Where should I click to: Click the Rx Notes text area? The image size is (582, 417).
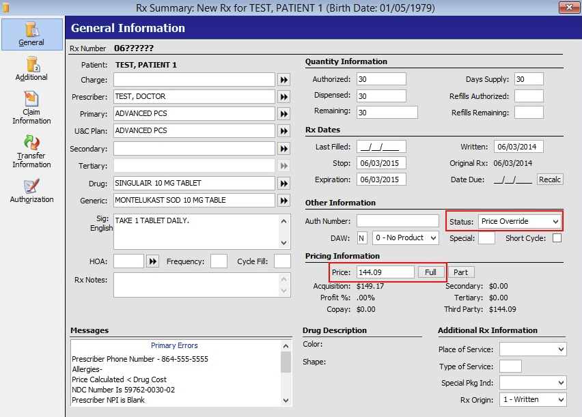point(197,285)
